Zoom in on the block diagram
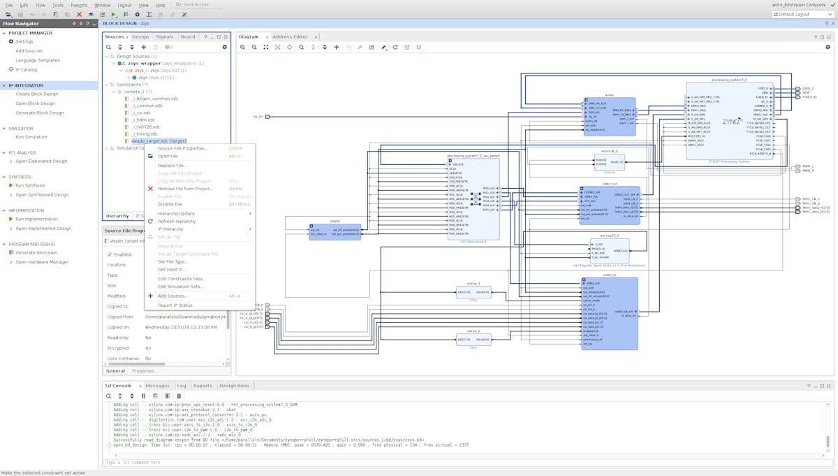This screenshot has height=476, width=838. pos(242,48)
